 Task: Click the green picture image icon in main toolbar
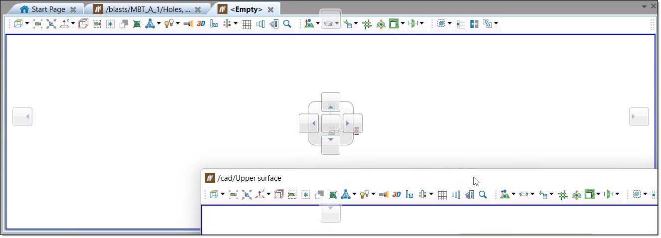[x=138, y=23]
